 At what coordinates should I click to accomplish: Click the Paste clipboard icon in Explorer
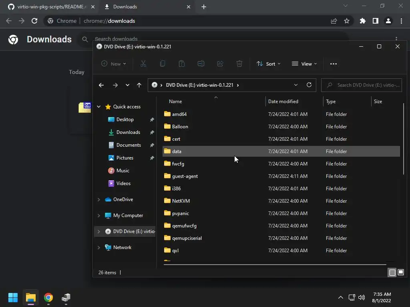tap(182, 64)
